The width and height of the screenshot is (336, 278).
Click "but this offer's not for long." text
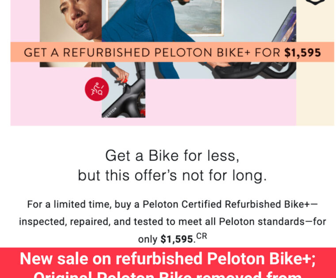tap(172, 175)
